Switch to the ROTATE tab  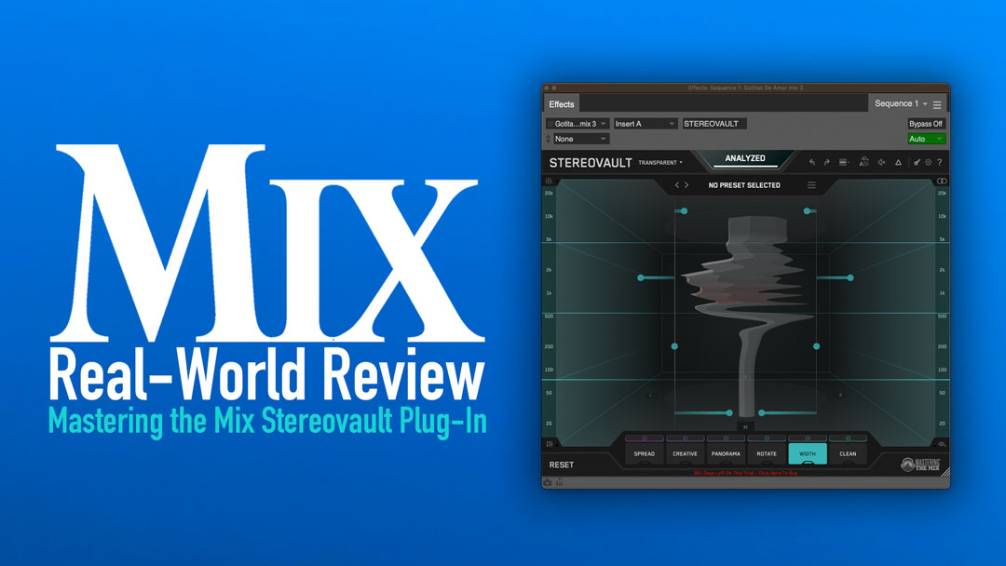(766, 454)
